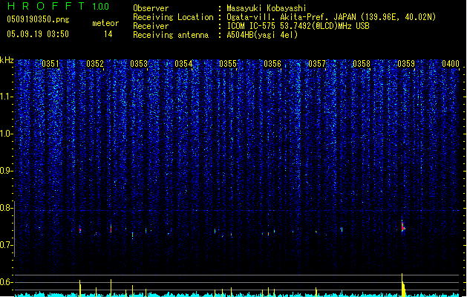Click the Receiver field label

pyautogui.click(x=151, y=26)
